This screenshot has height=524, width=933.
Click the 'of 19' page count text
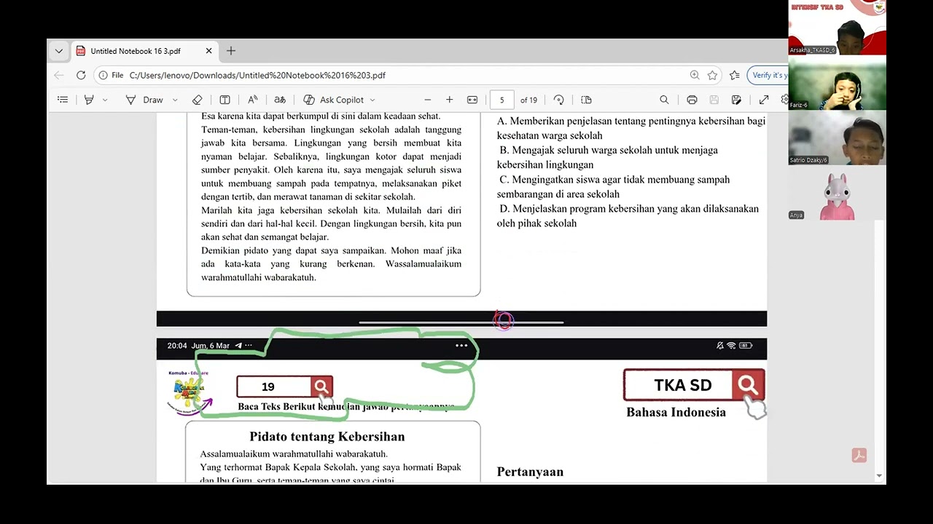click(528, 100)
